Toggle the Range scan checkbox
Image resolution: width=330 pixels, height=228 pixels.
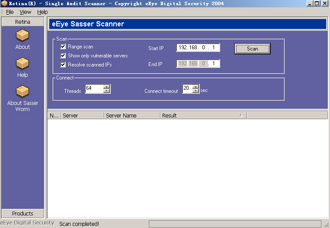tap(63, 47)
